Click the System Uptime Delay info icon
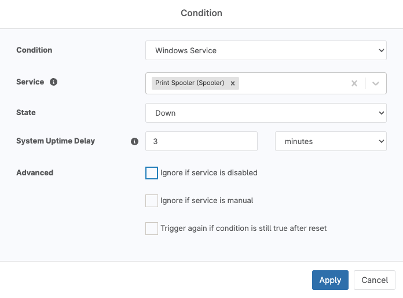Screen dimensions: 403x298 click(x=135, y=141)
